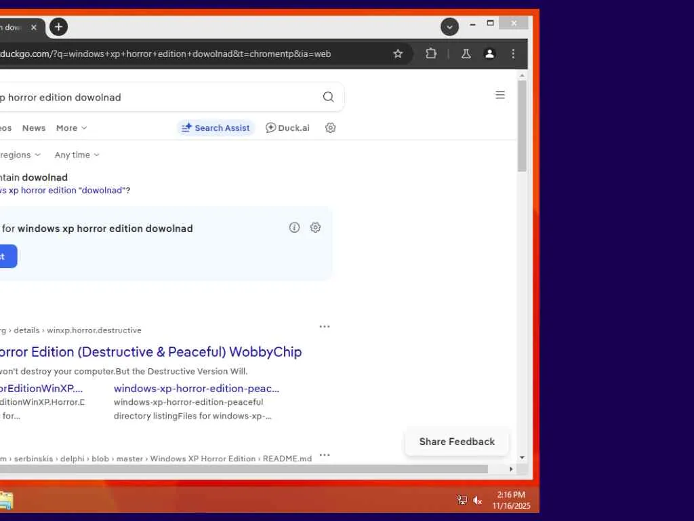The height and width of the screenshot is (521, 694).
Task: Open Chrome Labs flask icon
Action: (x=466, y=54)
